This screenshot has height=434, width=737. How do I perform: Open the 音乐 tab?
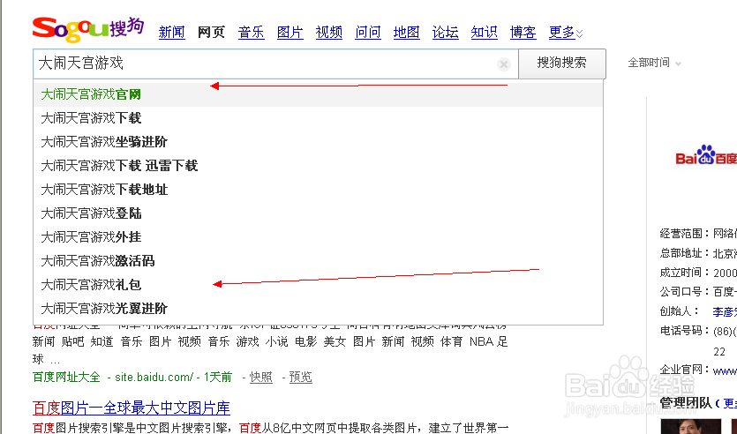click(x=251, y=33)
